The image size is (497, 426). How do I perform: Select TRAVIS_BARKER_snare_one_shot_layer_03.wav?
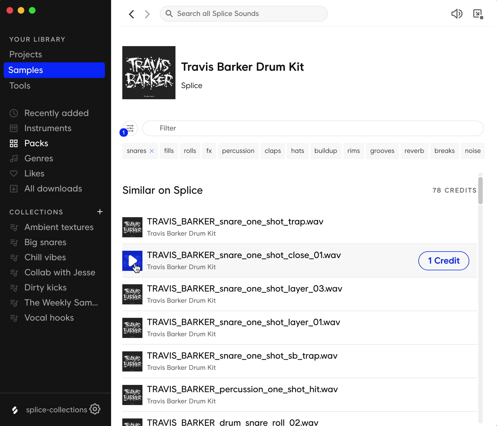click(x=245, y=289)
